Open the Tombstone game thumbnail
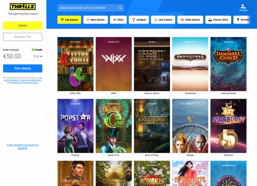Image resolution: width=257 pixels, height=186 pixels. 190,64
